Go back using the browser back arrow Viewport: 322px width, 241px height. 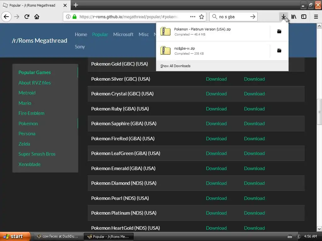click(6, 17)
